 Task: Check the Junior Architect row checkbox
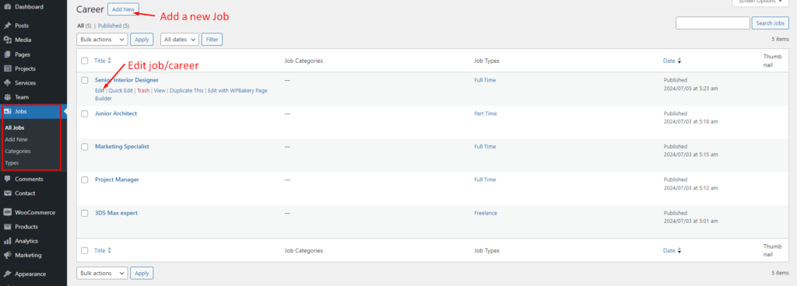coord(85,113)
